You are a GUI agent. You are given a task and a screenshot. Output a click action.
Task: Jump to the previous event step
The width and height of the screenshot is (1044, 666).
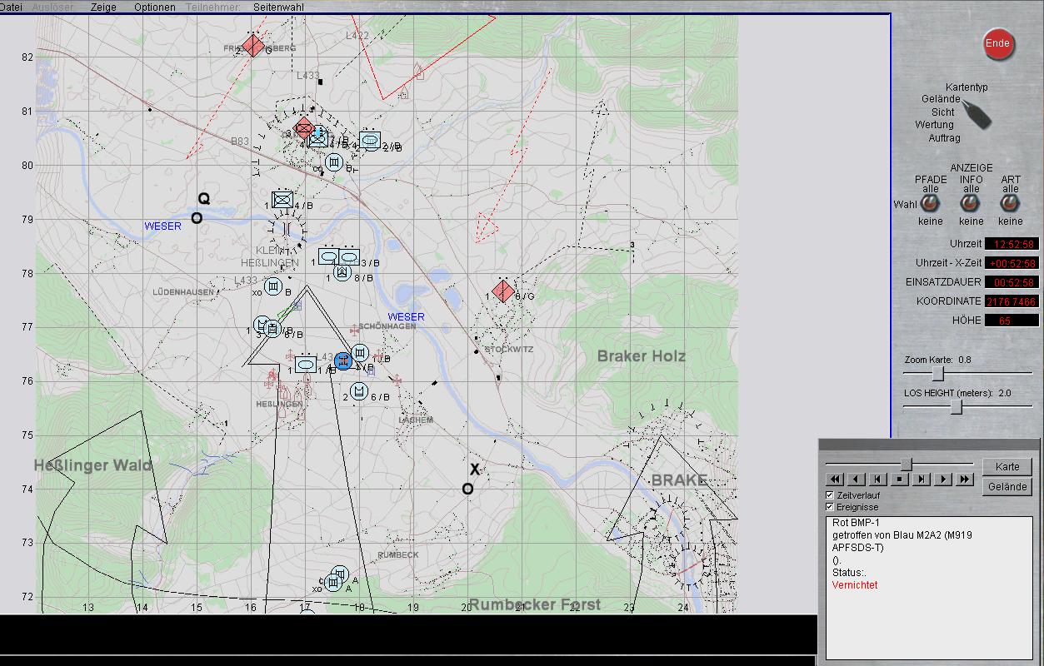877,480
